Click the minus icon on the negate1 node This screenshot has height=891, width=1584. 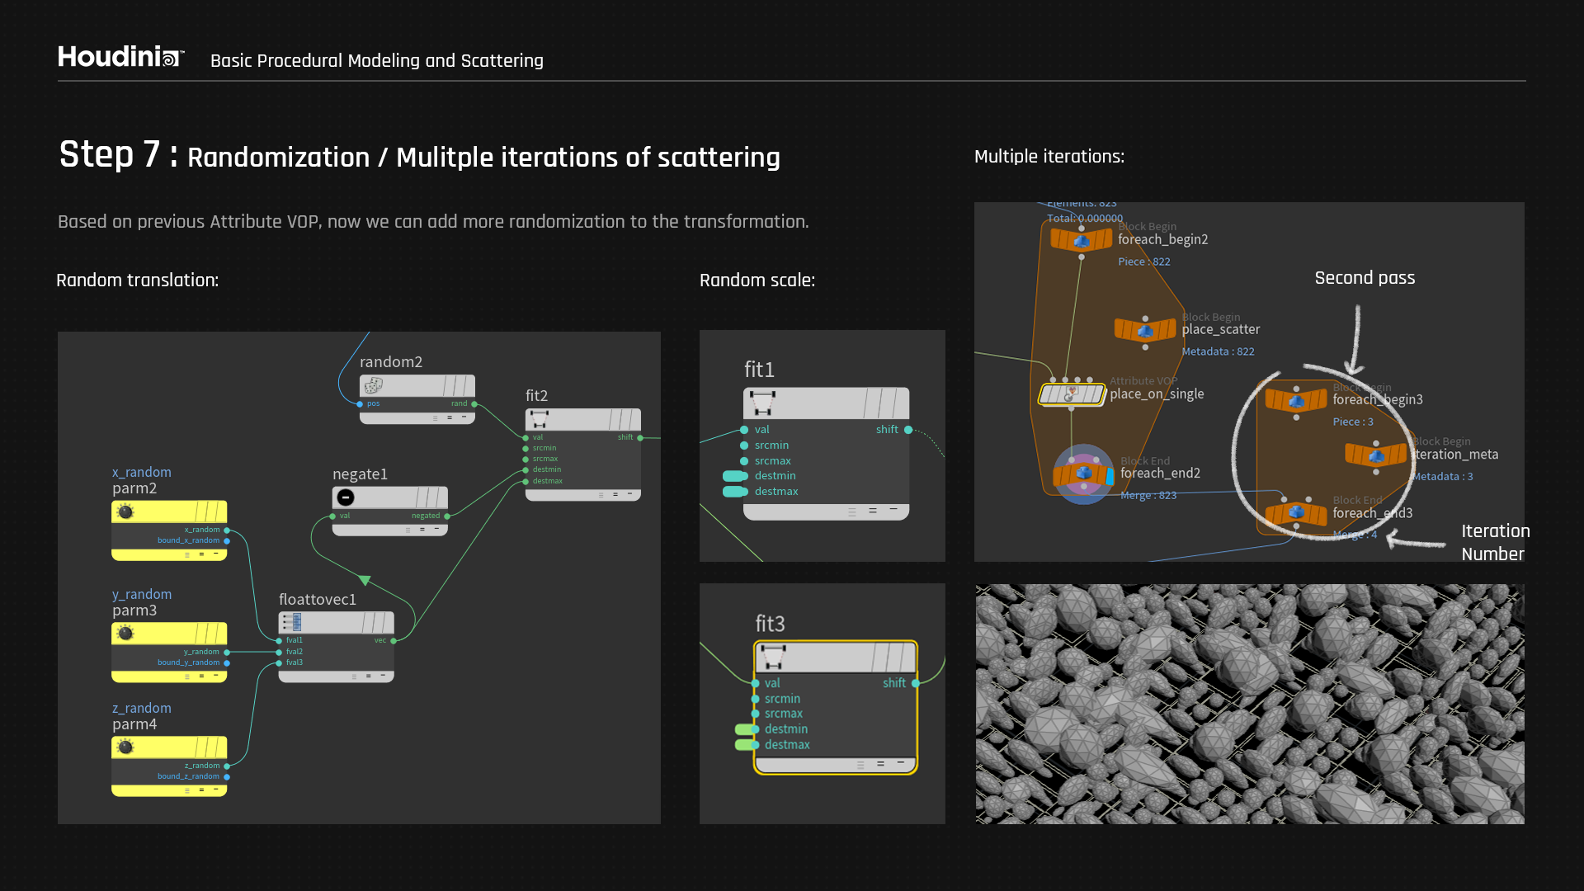(346, 497)
